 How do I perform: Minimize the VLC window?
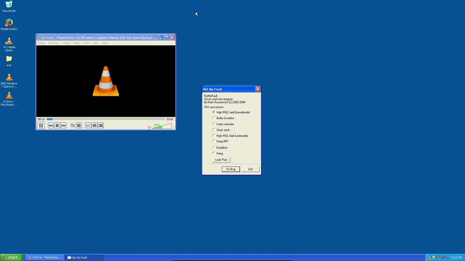pos(161,37)
